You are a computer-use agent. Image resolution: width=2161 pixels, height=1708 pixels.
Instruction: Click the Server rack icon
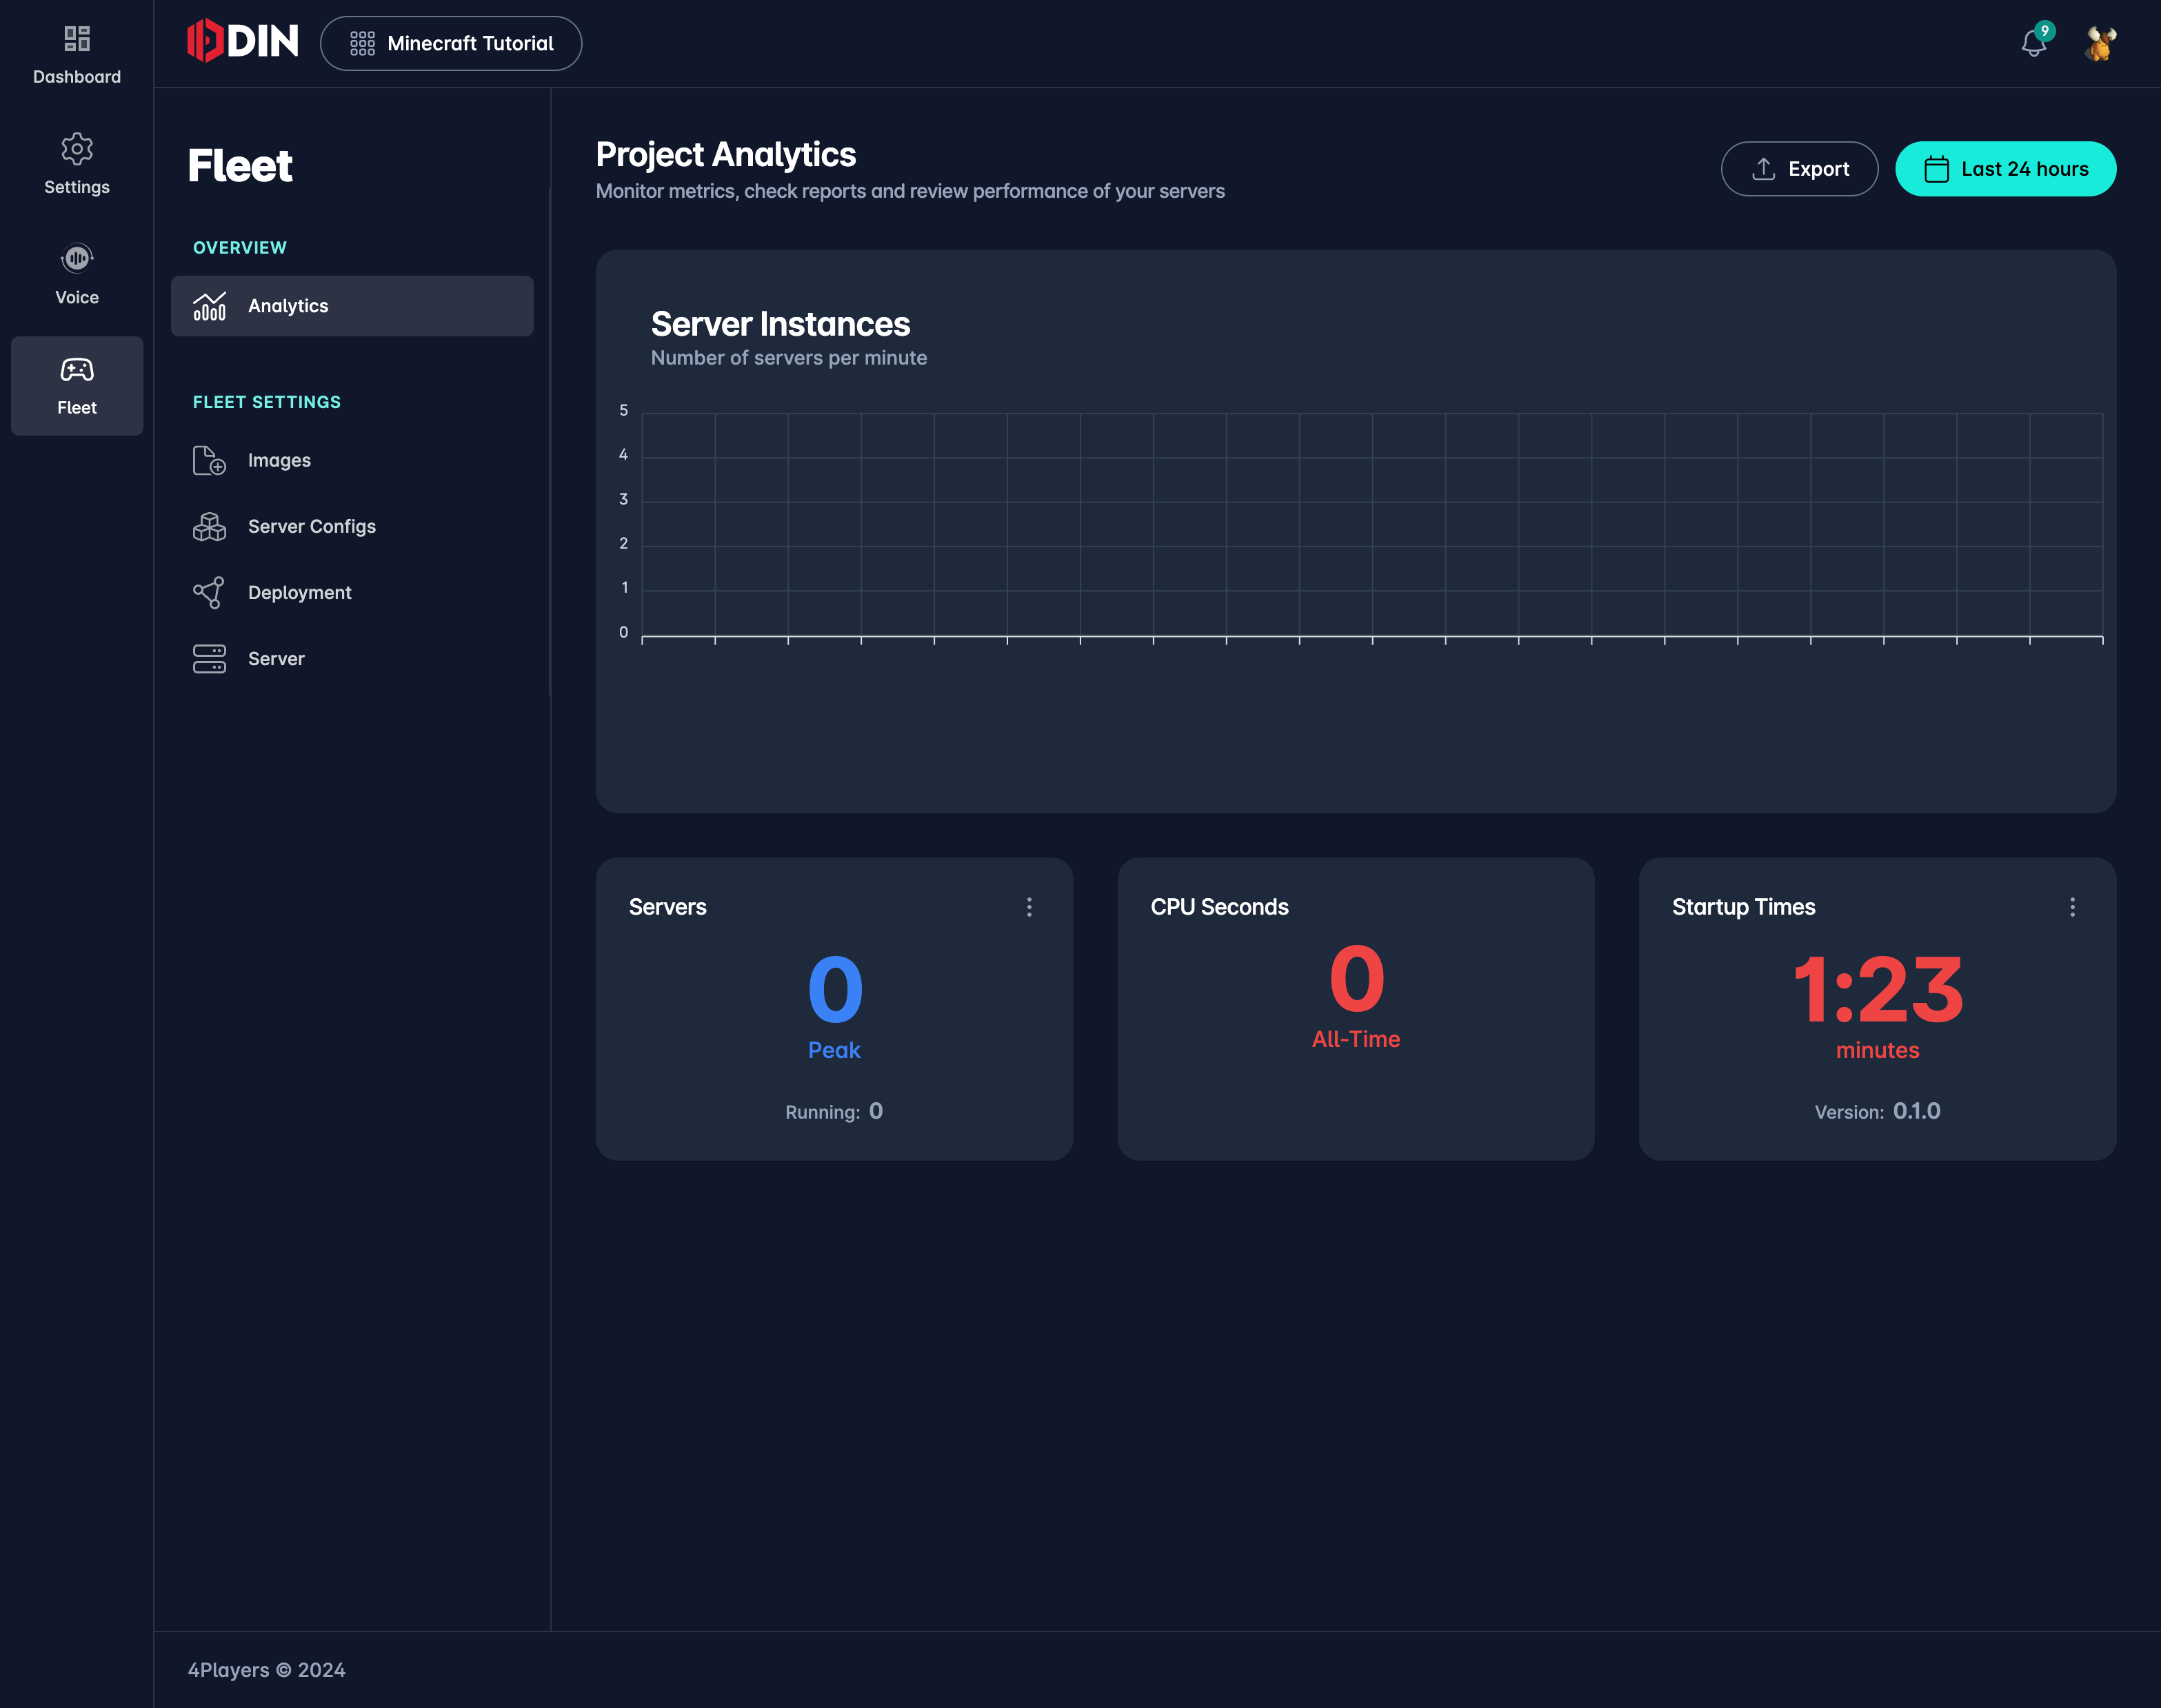point(209,659)
